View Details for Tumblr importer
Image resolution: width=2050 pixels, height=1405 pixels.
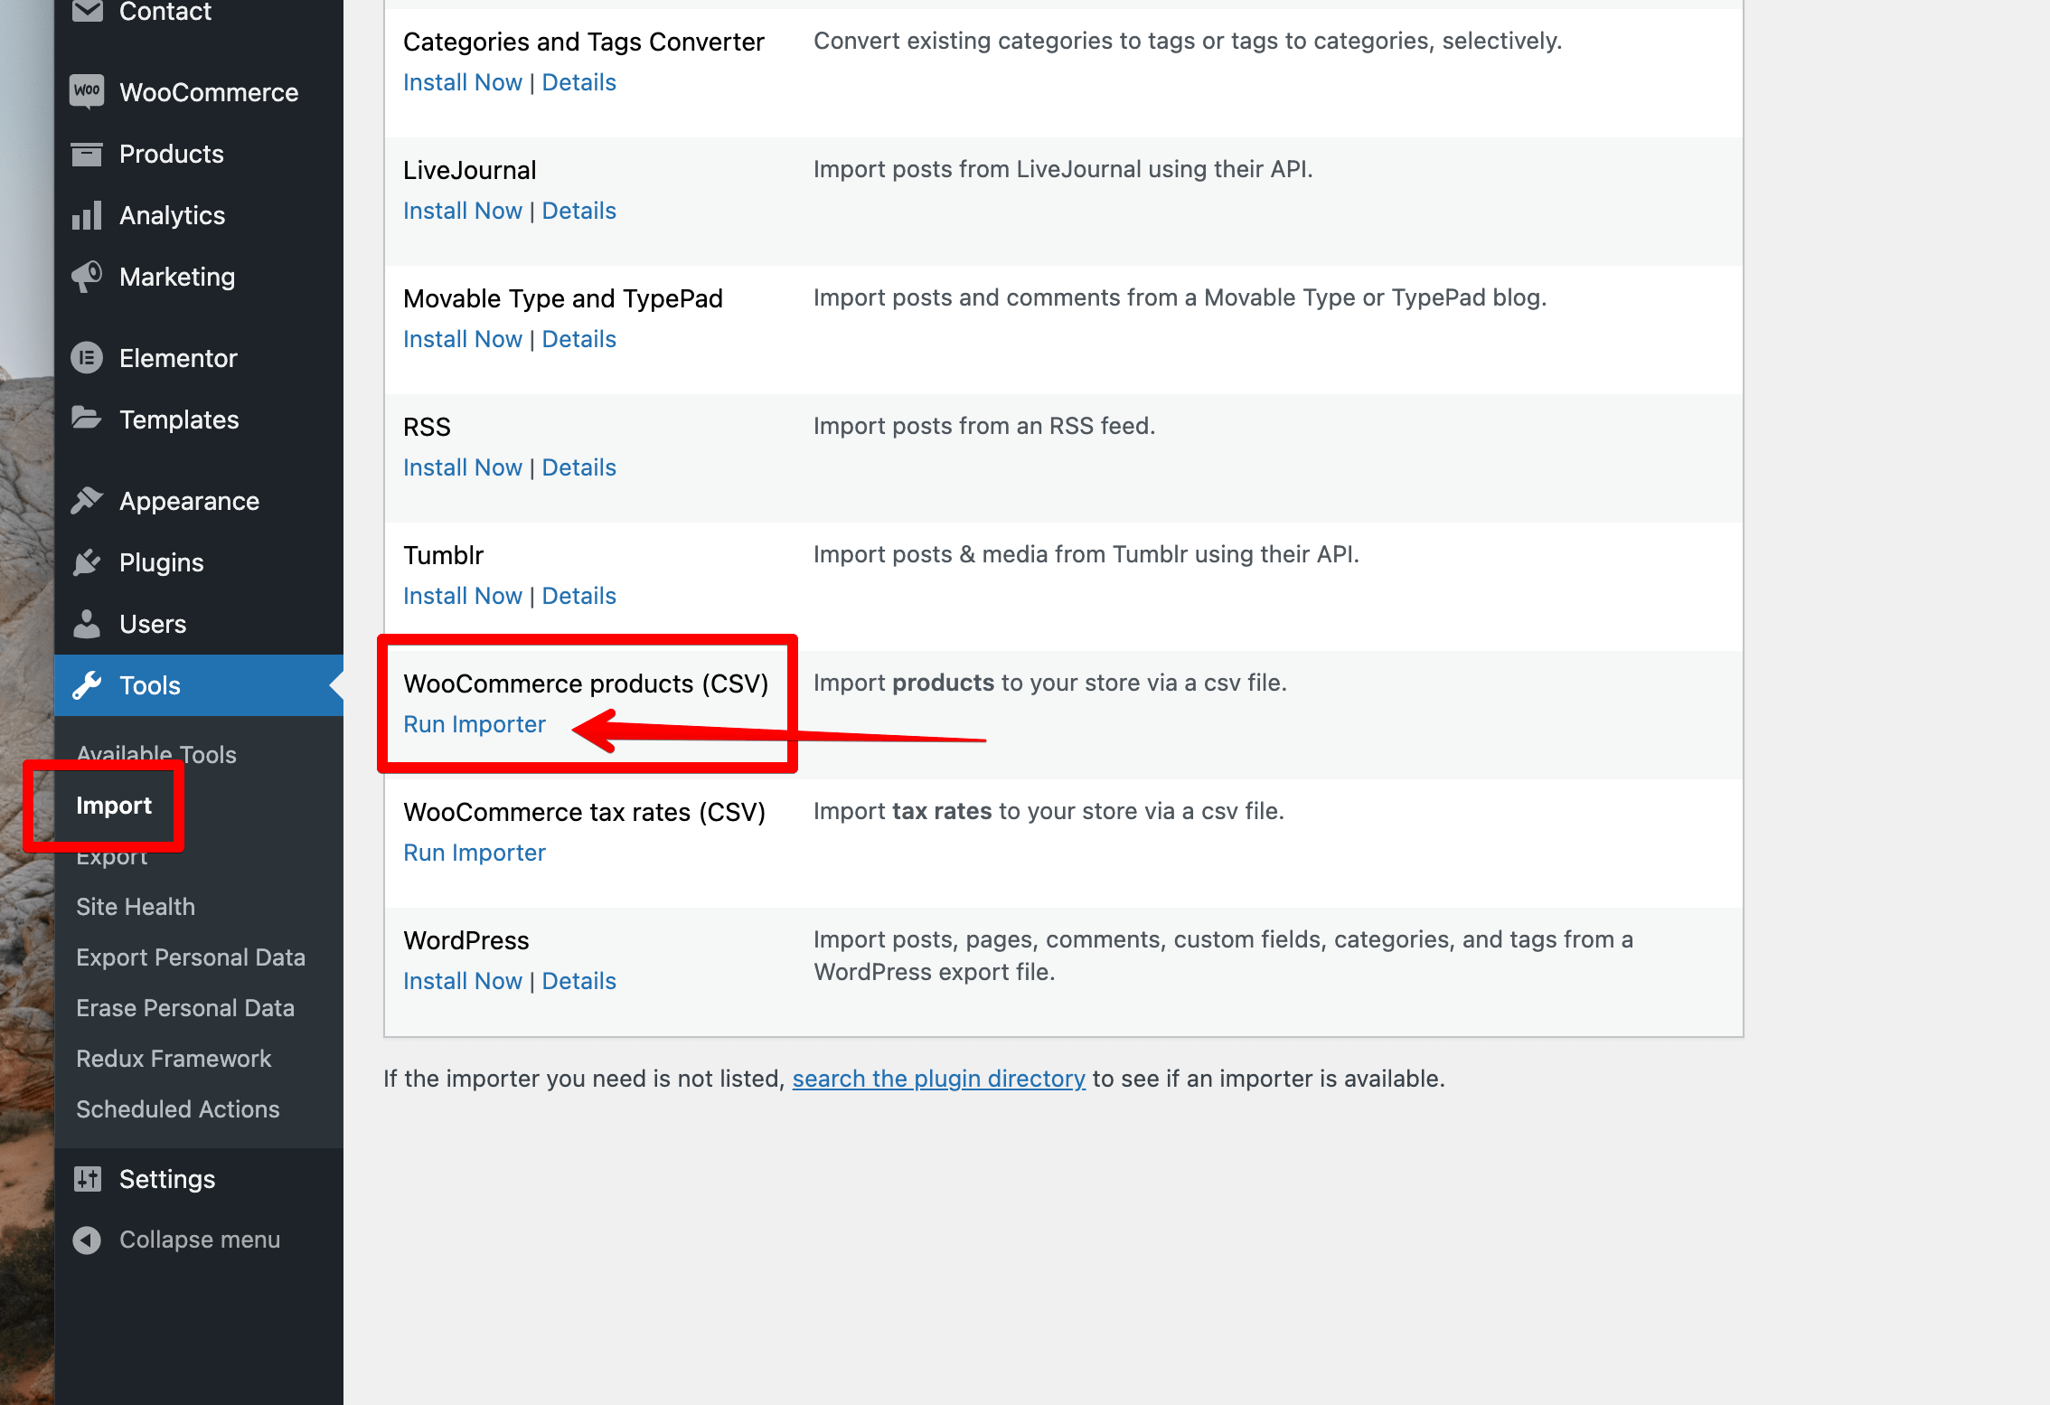(x=579, y=596)
